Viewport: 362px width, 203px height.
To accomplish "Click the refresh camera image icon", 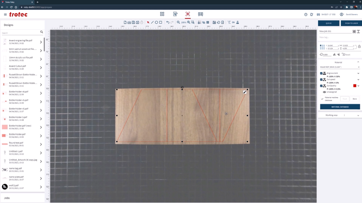I will pyautogui.click(x=218, y=22).
